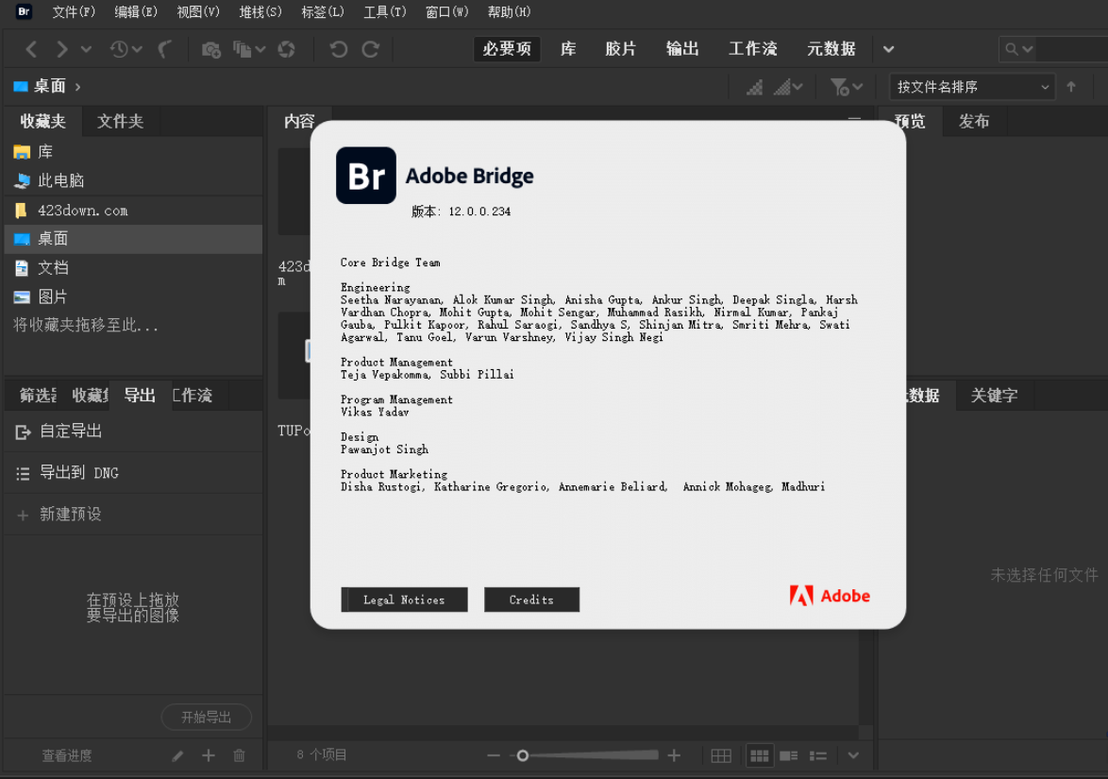Open the recent files history dropdown arrow
The height and width of the screenshot is (779, 1108).
(x=138, y=48)
